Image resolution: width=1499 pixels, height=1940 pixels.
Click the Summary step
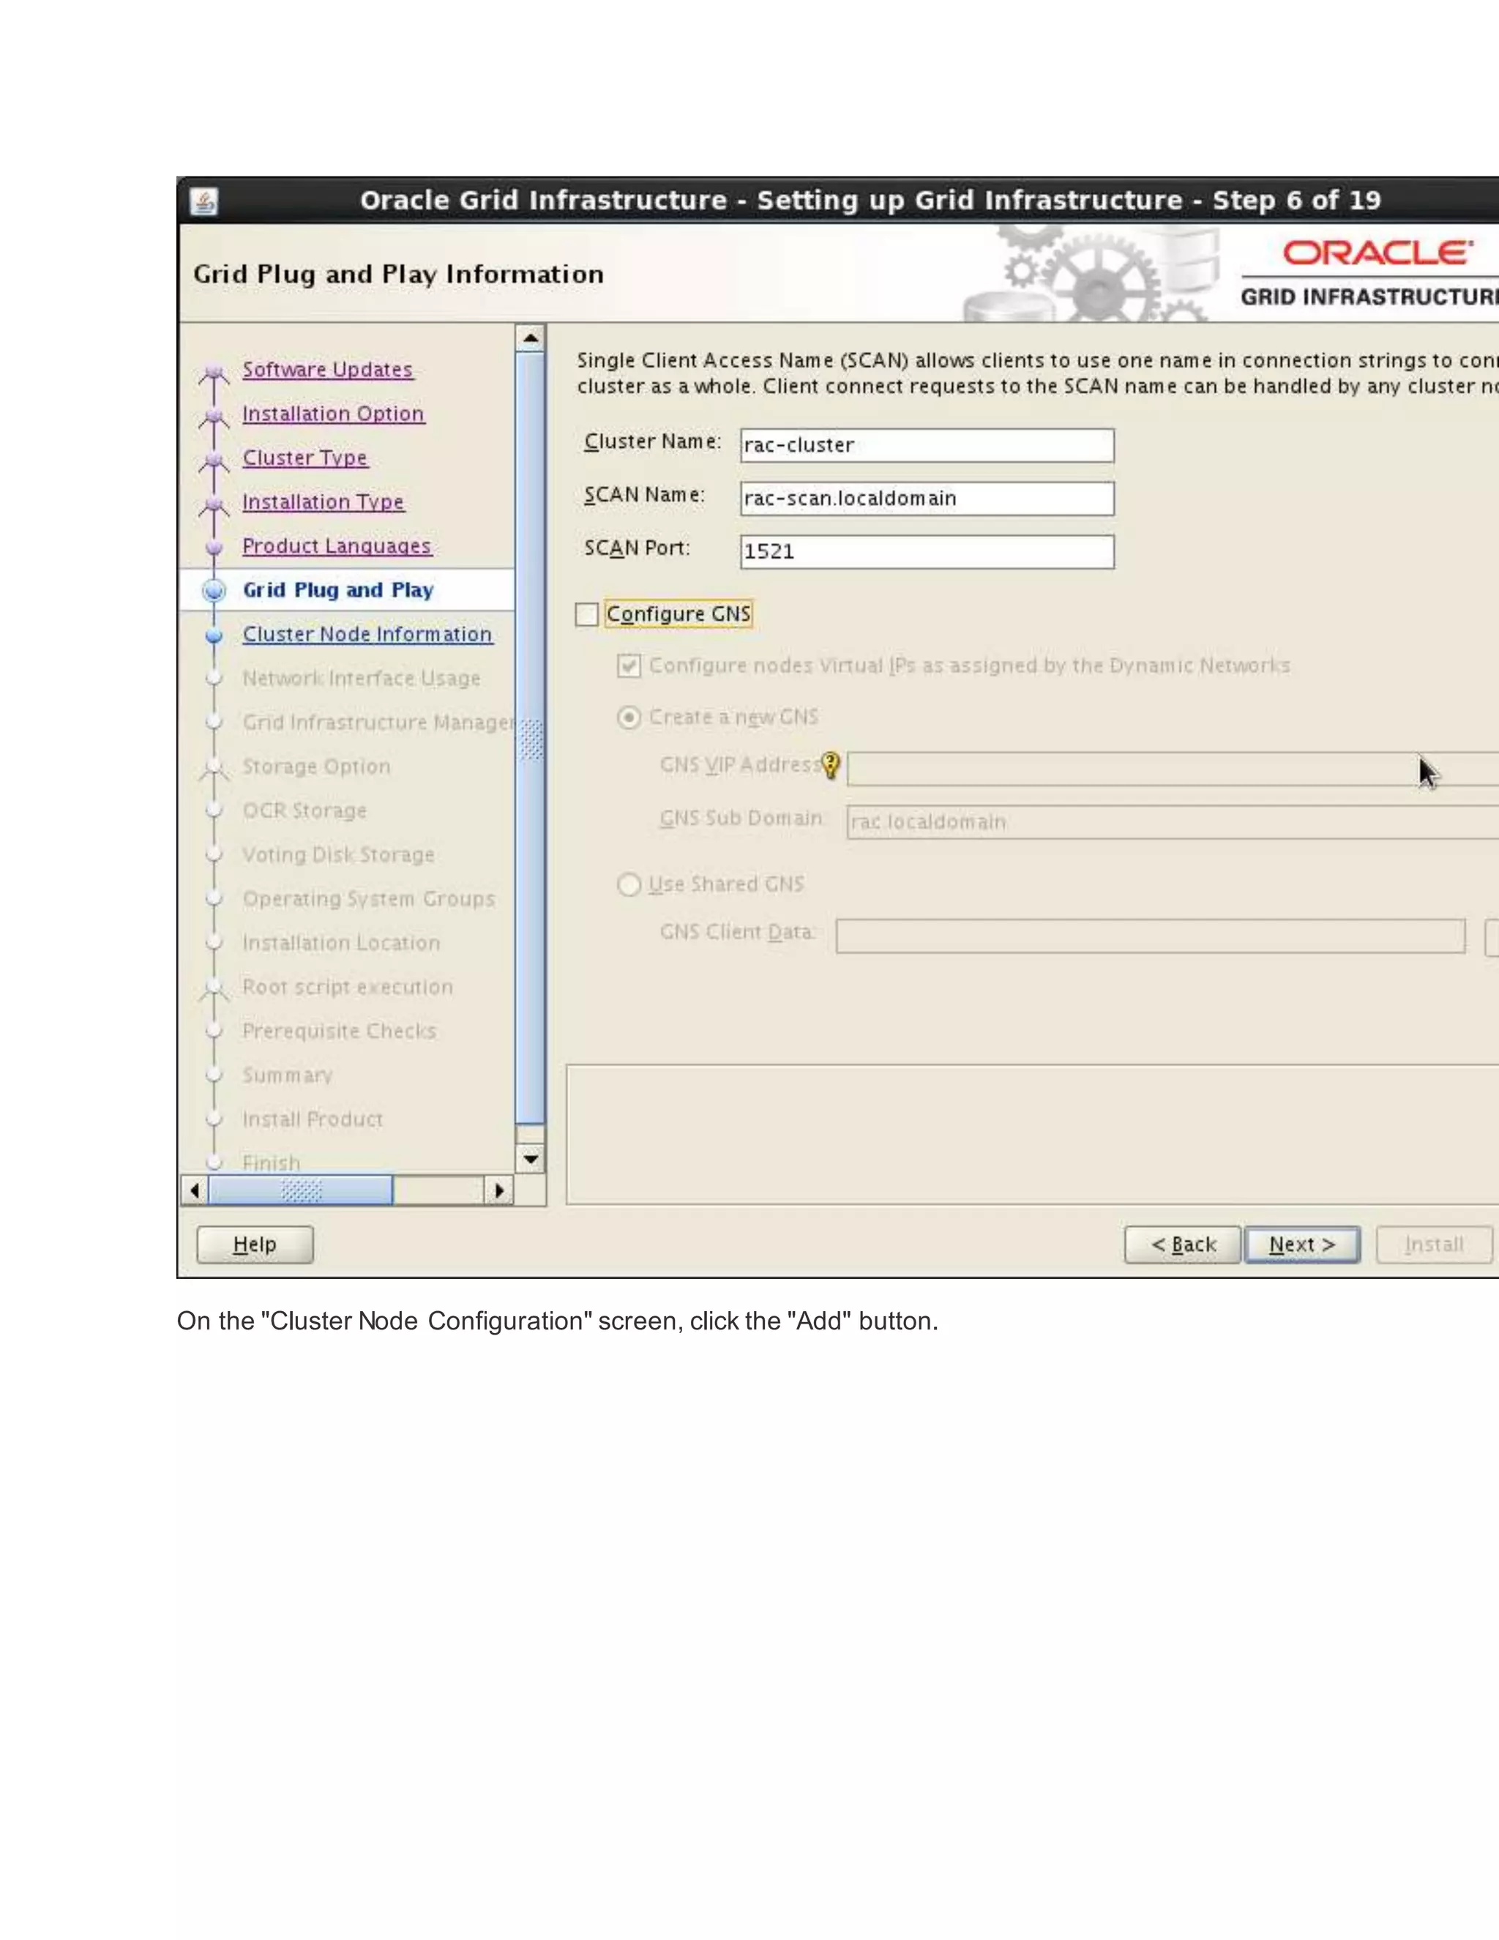click(288, 1075)
